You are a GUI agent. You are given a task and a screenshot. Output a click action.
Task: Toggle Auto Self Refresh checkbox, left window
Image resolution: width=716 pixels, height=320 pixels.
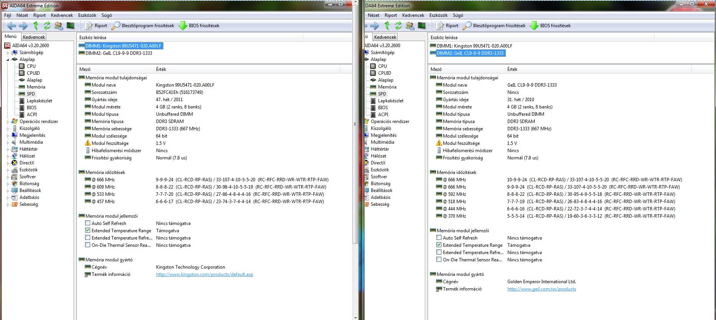click(87, 223)
